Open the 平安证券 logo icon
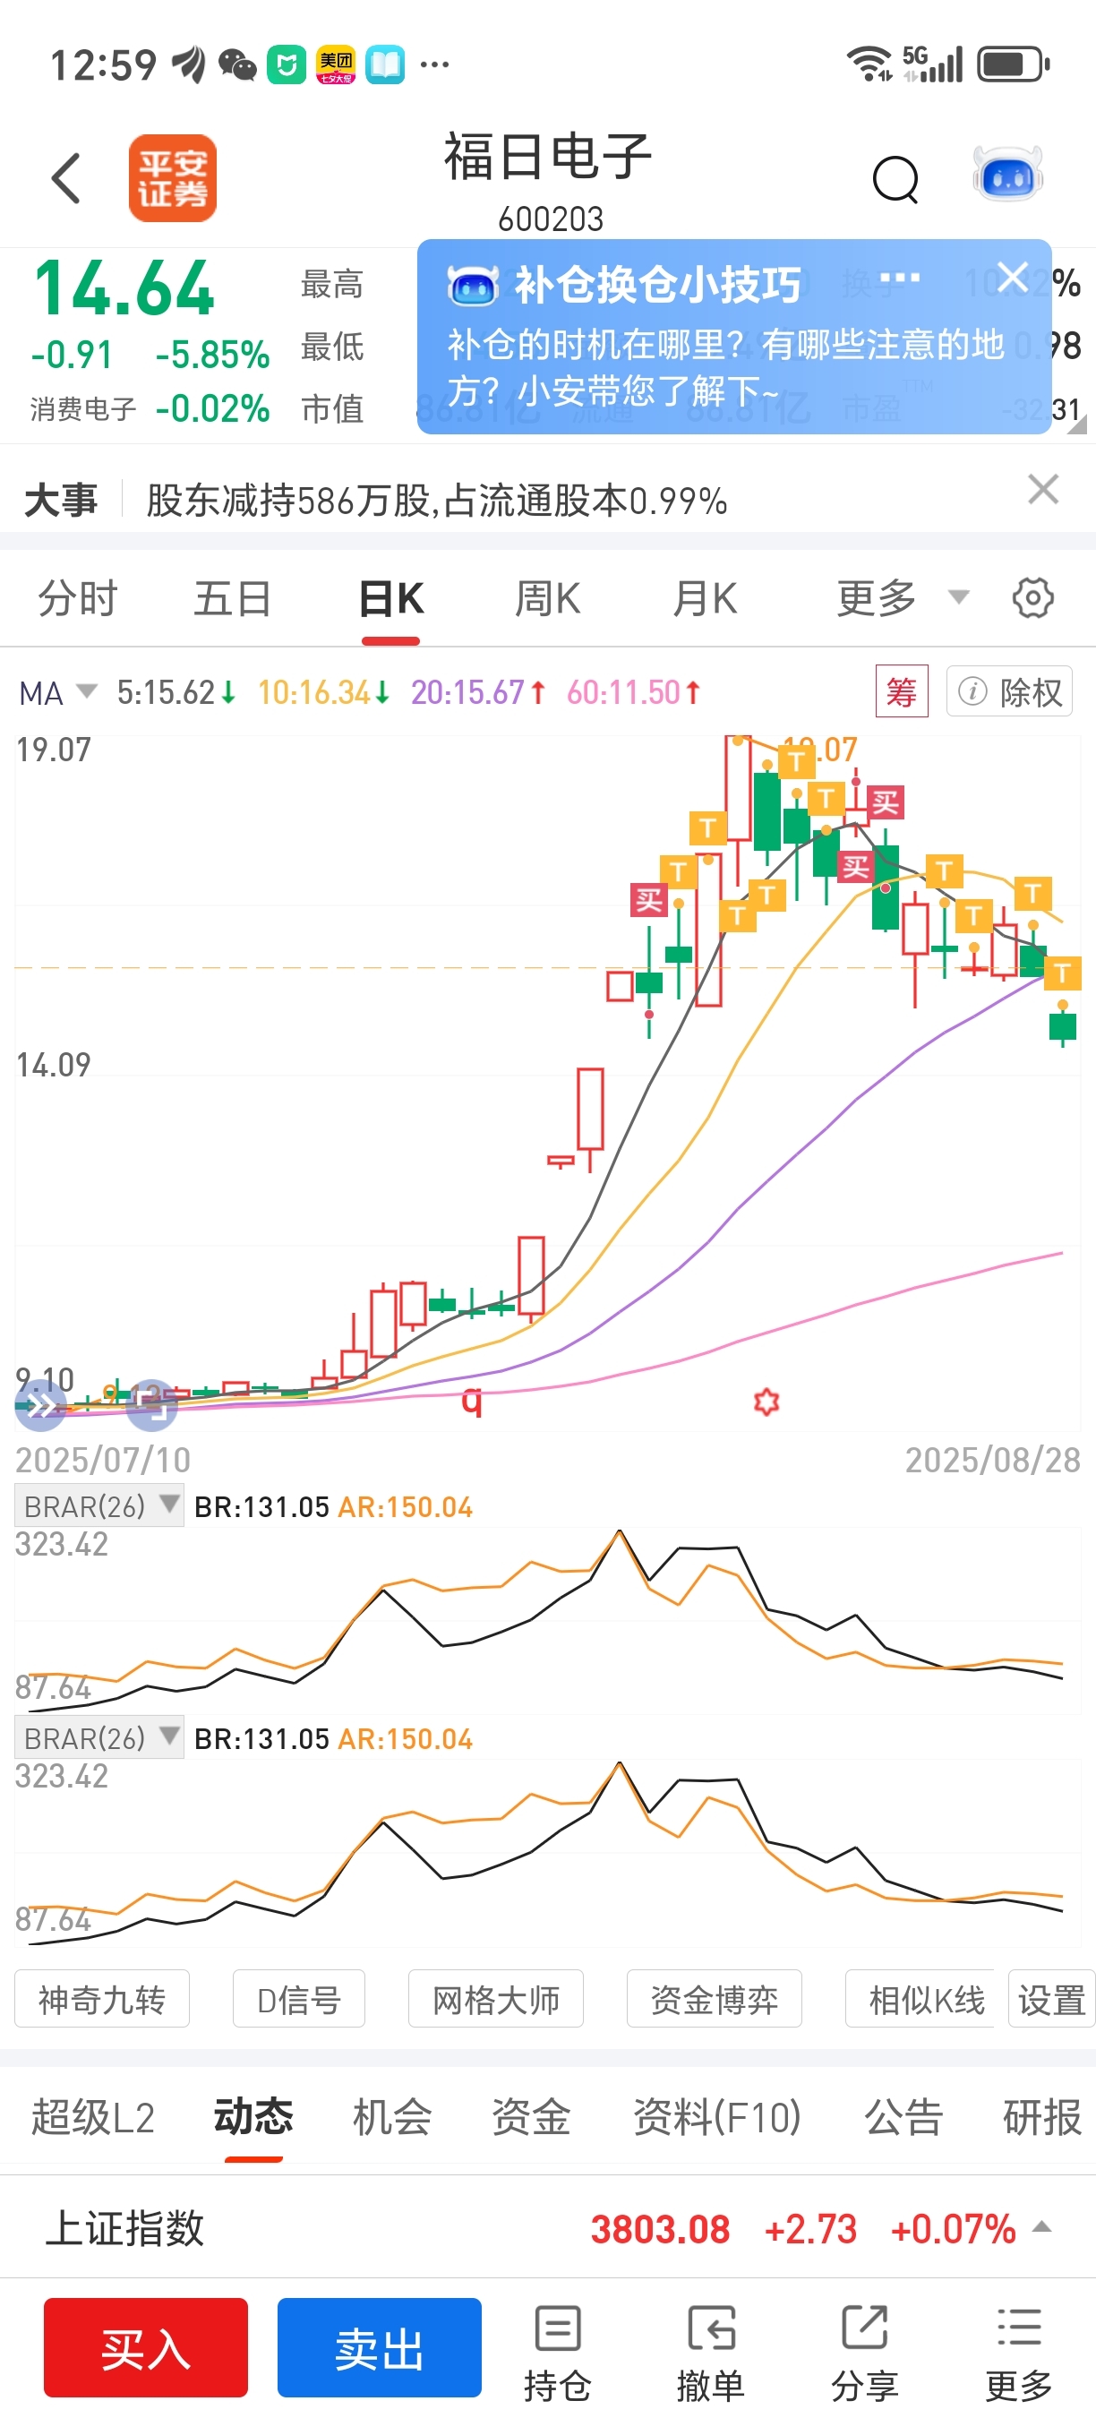Image resolution: width=1096 pixels, height=2418 pixels. 173,178
